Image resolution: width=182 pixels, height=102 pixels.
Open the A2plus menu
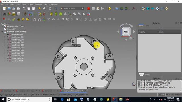coord(31,5)
